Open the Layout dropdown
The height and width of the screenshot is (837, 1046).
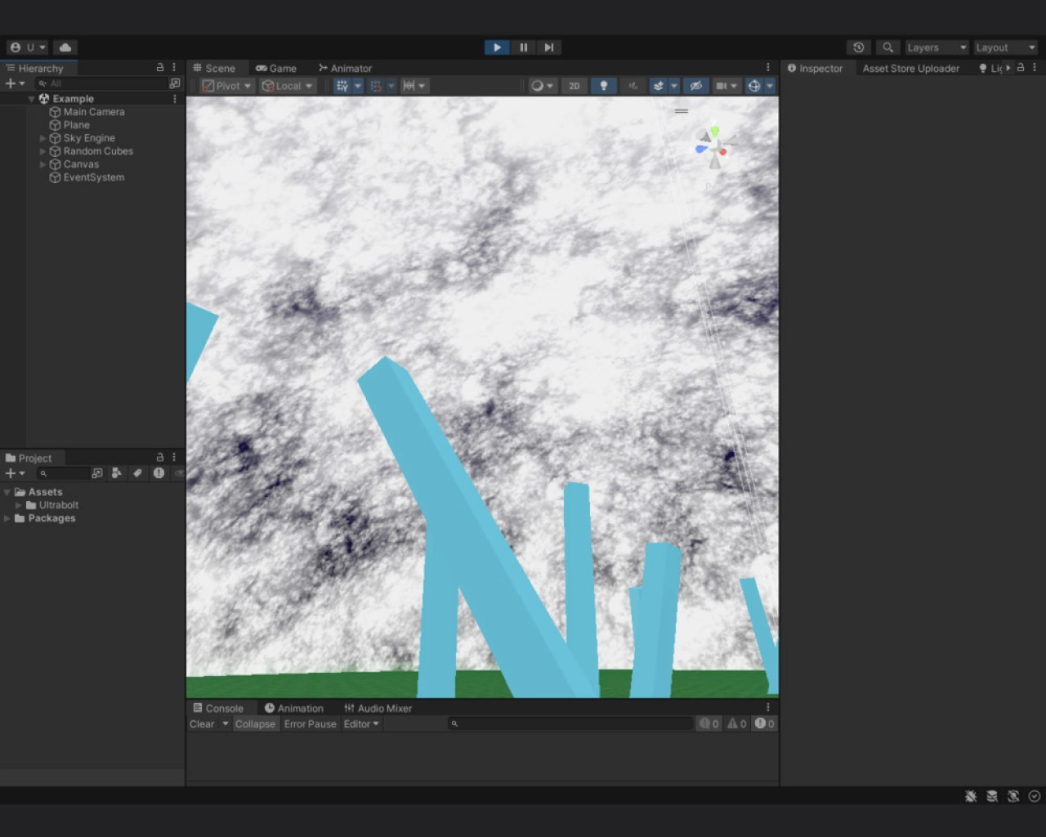(1005, 47)
